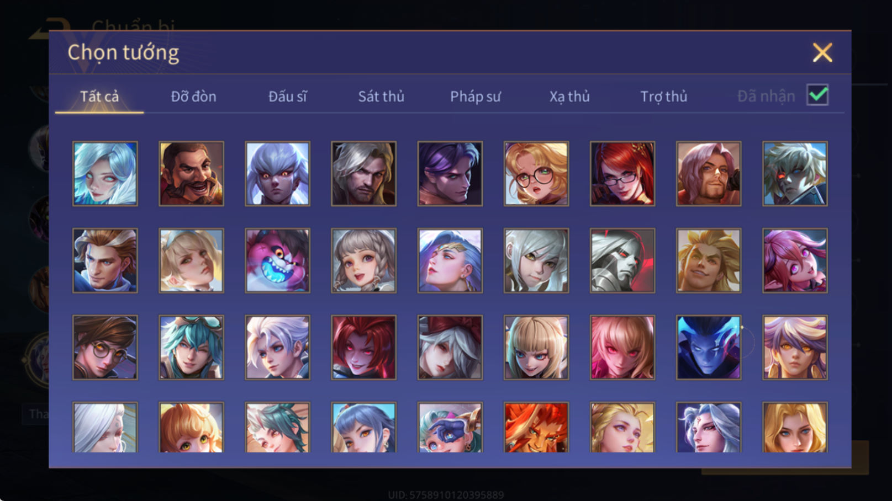Show the Pháp sư hero category
Screen dimensions: 892x501
click(x=475, y=97)
